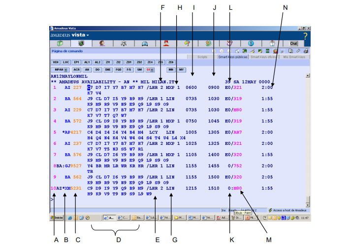Click the LOC smart key button
Screen dimensions: 350x248
click(x=66, y=62)
